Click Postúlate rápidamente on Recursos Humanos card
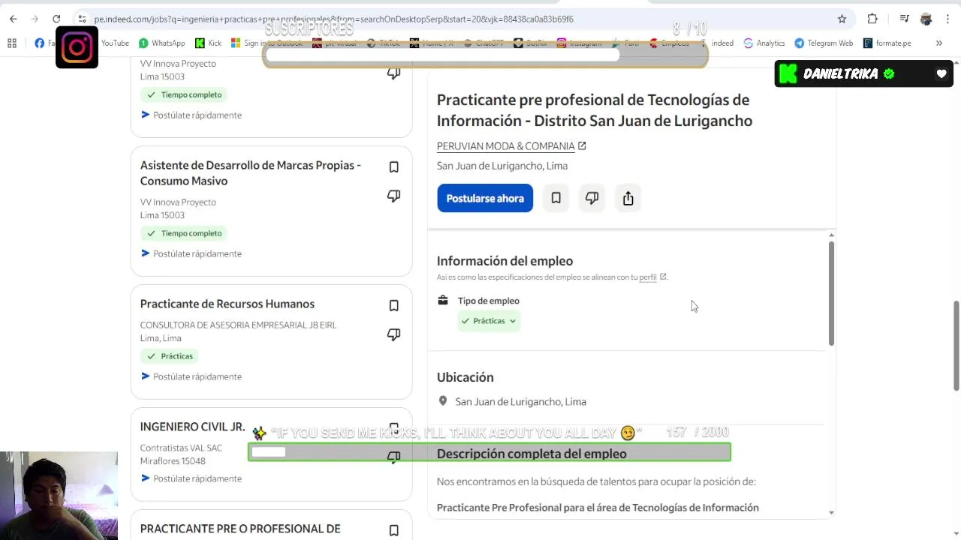Screen dimensions: 961x540 (191, 376)
